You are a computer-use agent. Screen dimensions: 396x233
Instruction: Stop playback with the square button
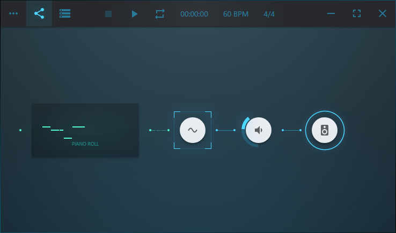[x=108, y=13]
